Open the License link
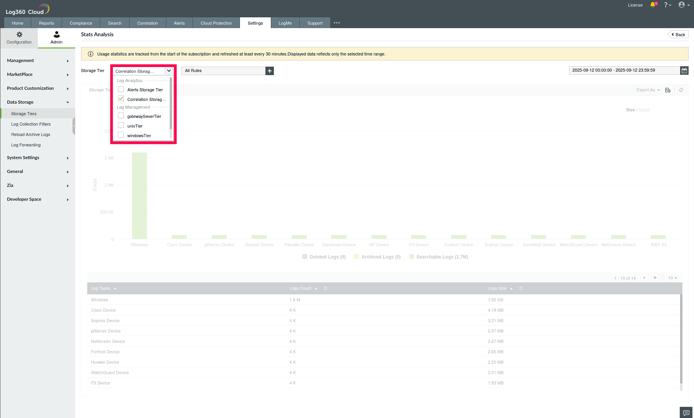 click(635, 5)
